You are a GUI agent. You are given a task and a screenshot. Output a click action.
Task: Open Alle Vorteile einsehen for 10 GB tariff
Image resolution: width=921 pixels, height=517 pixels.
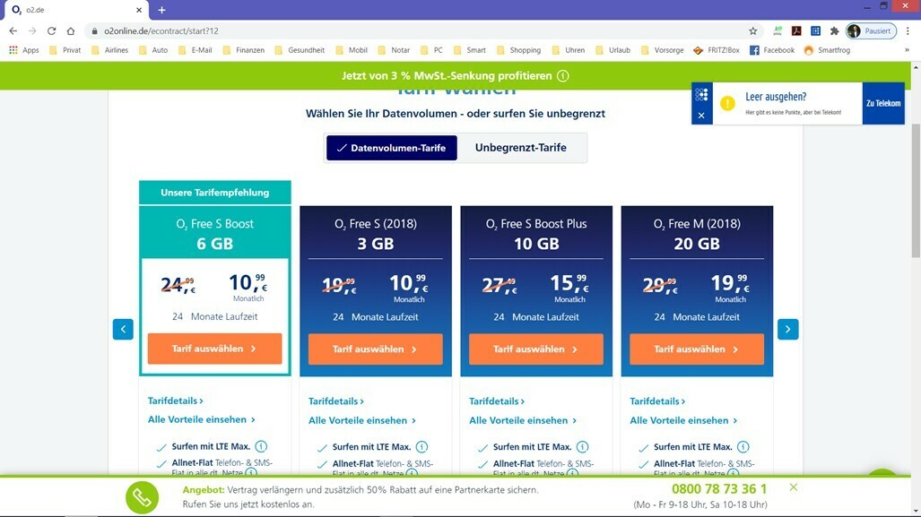523,421
